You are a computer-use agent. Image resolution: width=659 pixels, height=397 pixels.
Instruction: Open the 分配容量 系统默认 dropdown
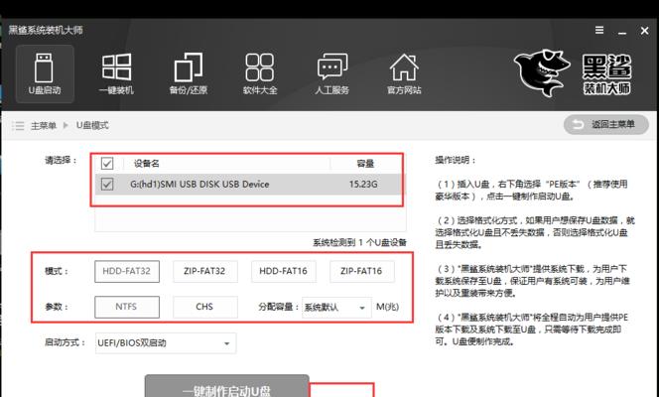click(336, 308)
